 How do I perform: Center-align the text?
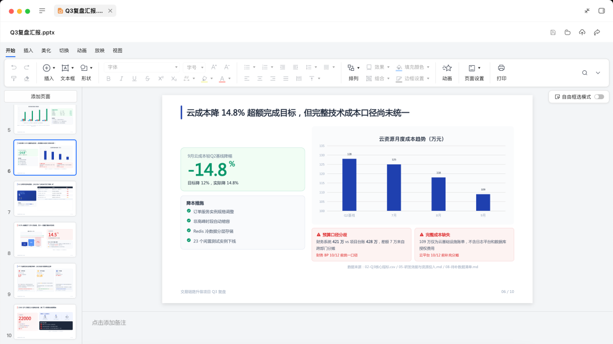pyautogui.click(x=259, y=78)
